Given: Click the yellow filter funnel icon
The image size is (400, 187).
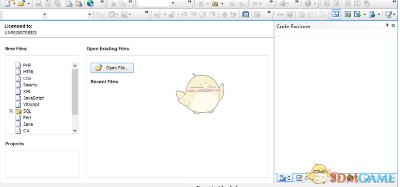Looking at the screenshot, I should [x=216, y=3].
